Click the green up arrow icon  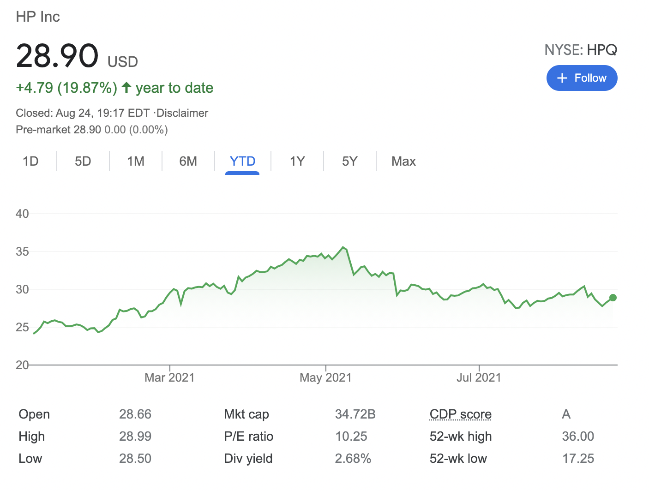click(126, 87)
